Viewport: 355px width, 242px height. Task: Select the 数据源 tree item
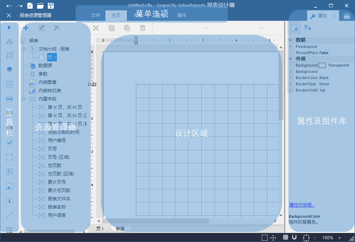point(45,66)
